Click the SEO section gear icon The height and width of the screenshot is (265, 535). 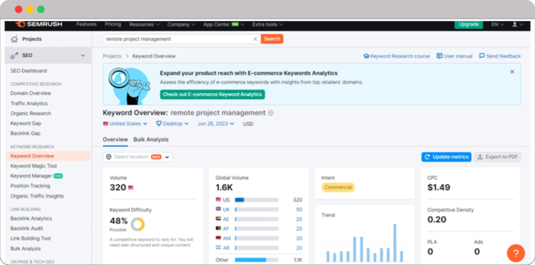14,56
